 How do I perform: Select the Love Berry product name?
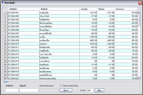click(x=45, y=61)
